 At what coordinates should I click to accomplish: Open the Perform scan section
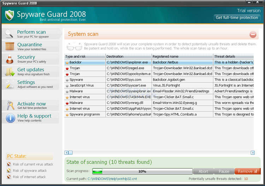31,34
